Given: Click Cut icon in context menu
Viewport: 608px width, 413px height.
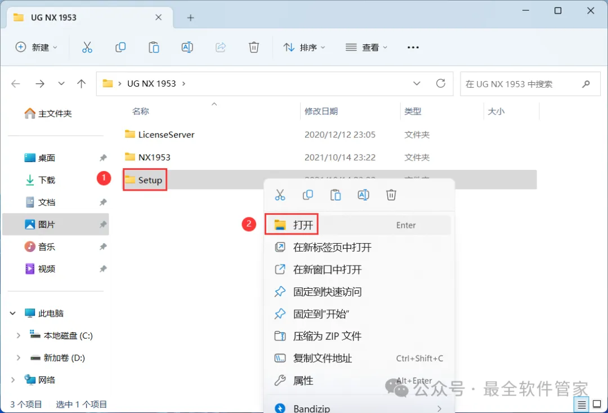Looking at the screenshot, I should (280, 195).
